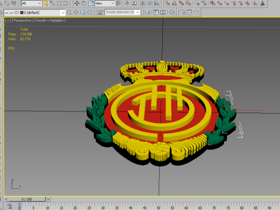This screenshot has width=280, height=210.
Task: Step the time slider forward with right arrow
Action: 48,199
